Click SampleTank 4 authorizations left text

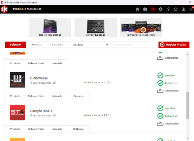click(43, 115)
